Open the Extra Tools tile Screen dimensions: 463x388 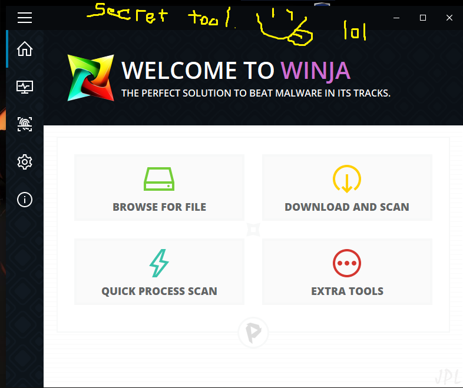(x=348, y=271)
